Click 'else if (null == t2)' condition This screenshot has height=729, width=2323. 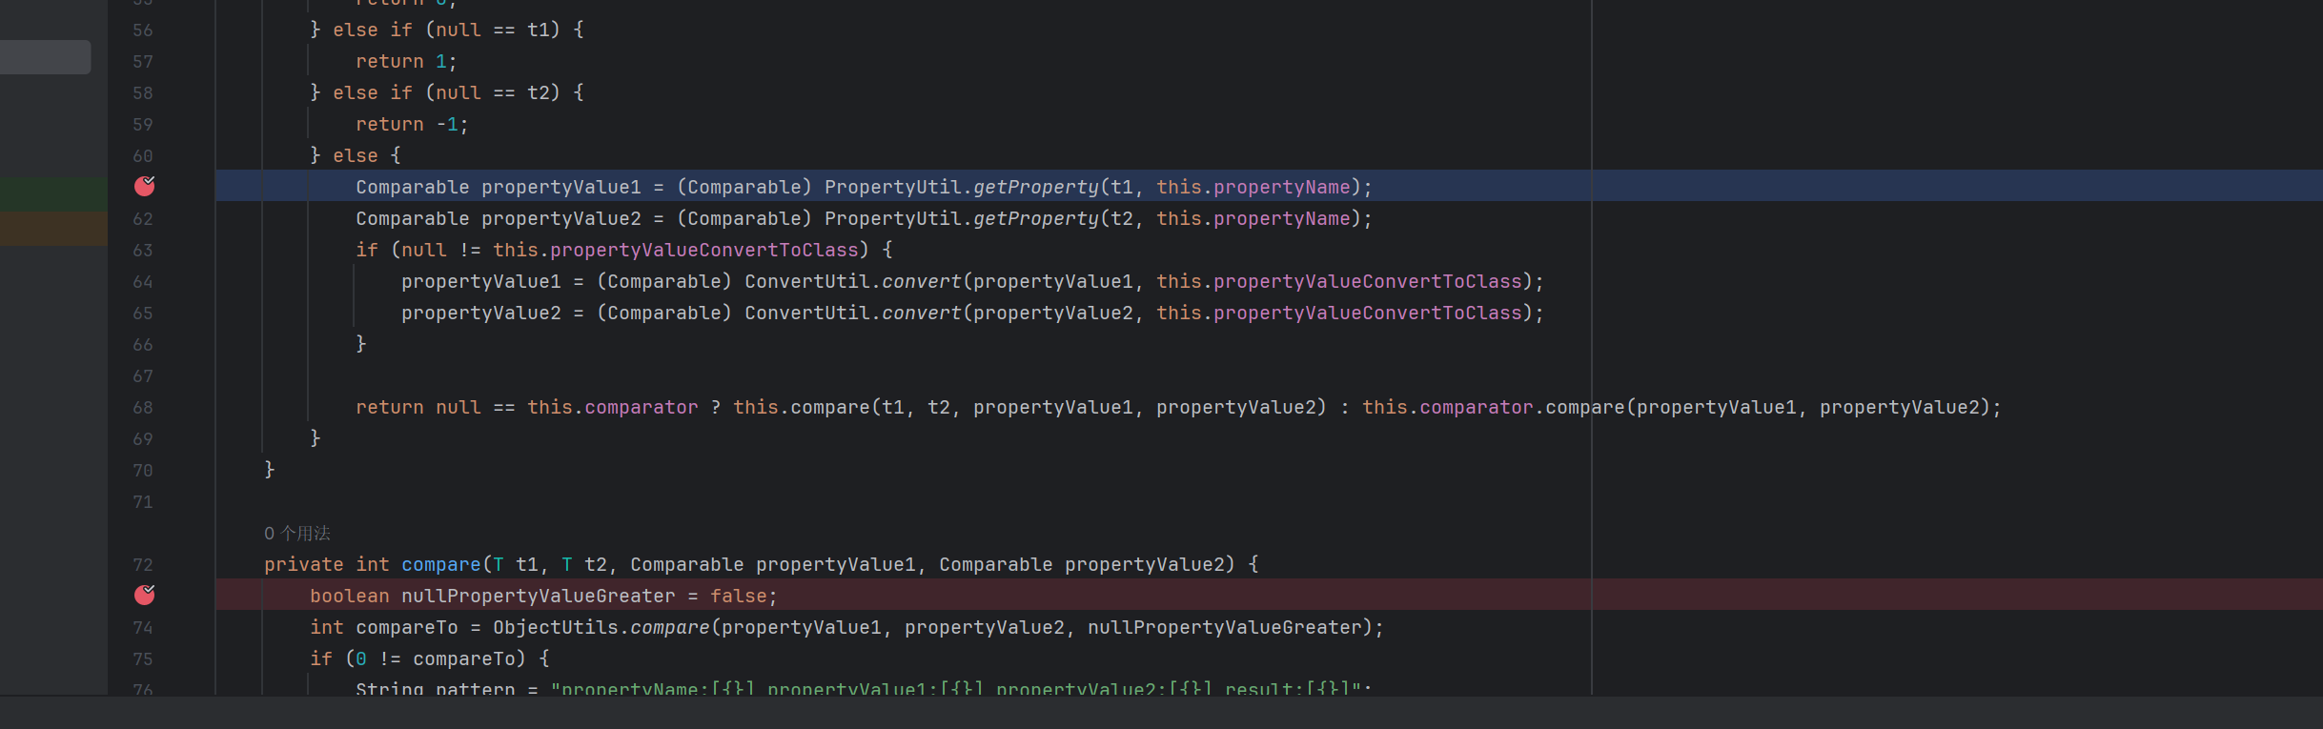(x=446, y=92)
